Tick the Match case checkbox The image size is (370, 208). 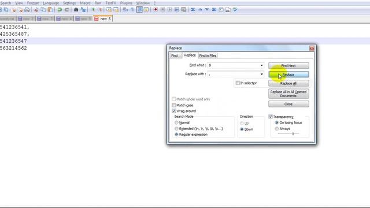pos(174,105)
